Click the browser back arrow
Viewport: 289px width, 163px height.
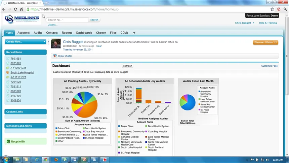tap(4, 9)
